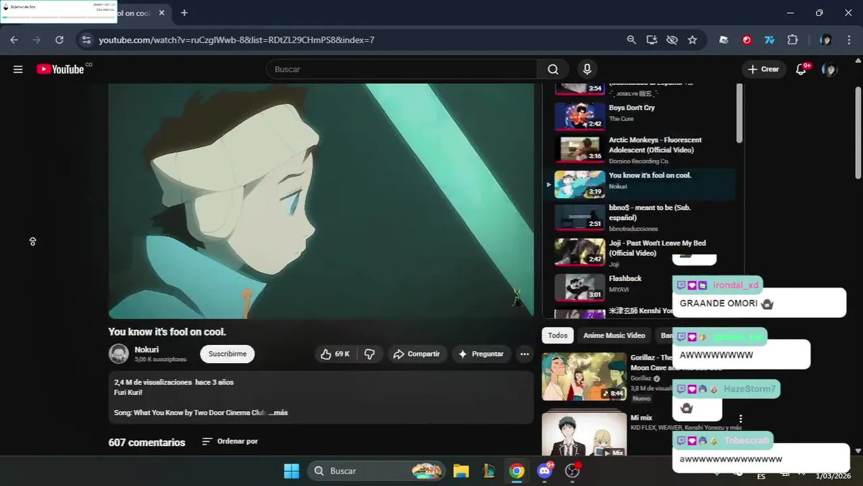Click the Preguntar button
863x486 pixels.
click(x=481, y=354)
